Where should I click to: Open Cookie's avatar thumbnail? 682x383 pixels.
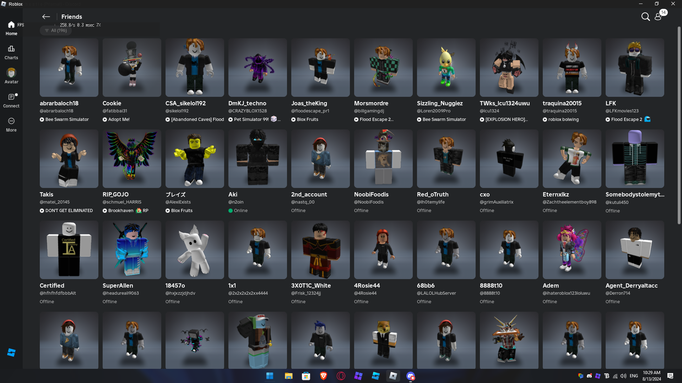pos(132,67)
